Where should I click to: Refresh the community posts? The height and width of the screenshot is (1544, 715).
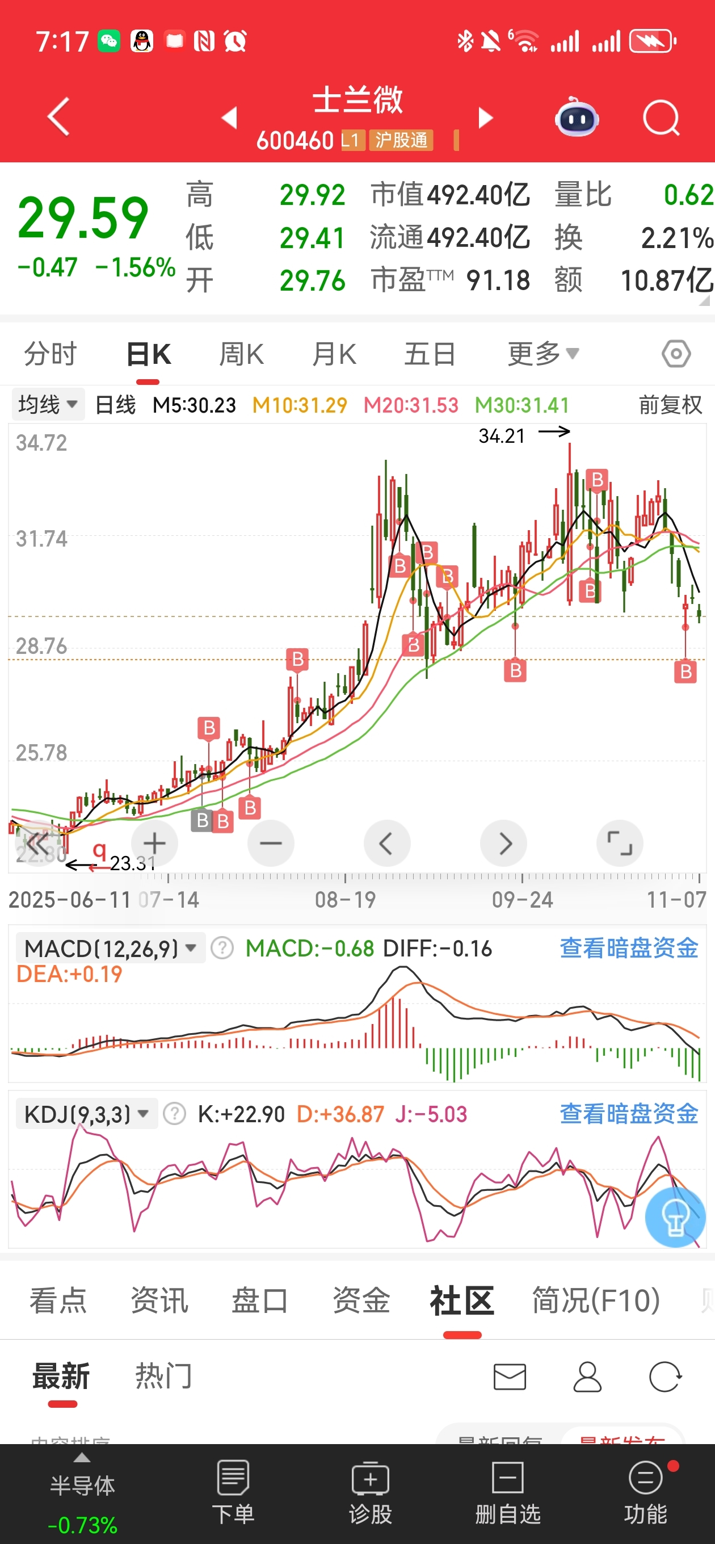click(x=665, y=1377)
